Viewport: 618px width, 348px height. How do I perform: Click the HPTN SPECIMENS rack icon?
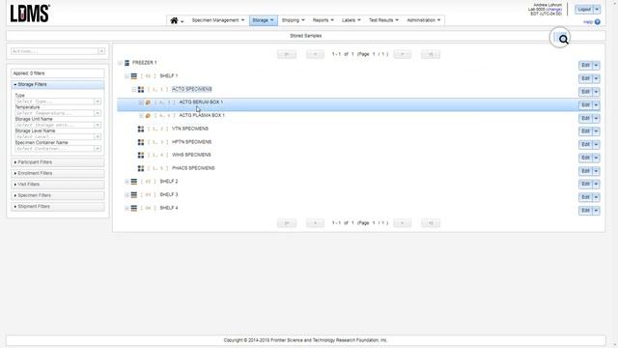(141, 142)
